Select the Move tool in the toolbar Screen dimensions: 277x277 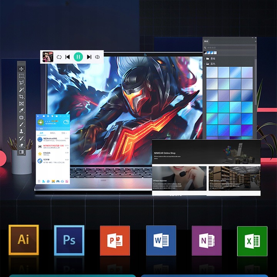pyautogui.click(x=22, y=69)
